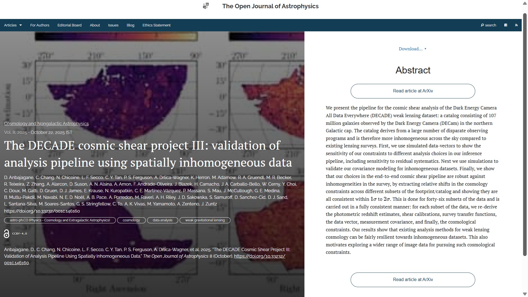Screen dimensions: 528x297
Task: Click the Open Journal of Astrophysics logo icon
Action: (206, 6)
